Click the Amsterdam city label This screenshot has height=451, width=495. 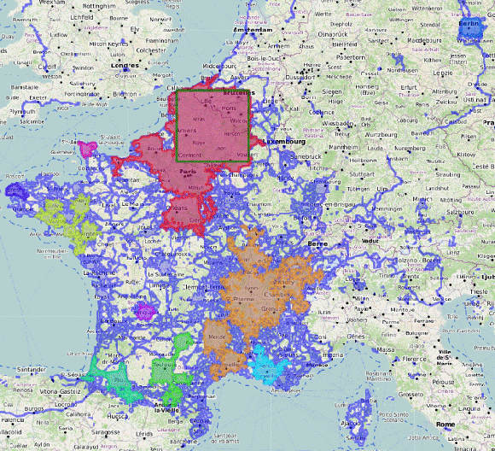pyautogui.click(x=253, y=30)
